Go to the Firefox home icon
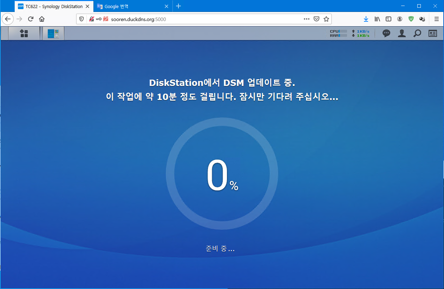444x289 pixels. 42,19
